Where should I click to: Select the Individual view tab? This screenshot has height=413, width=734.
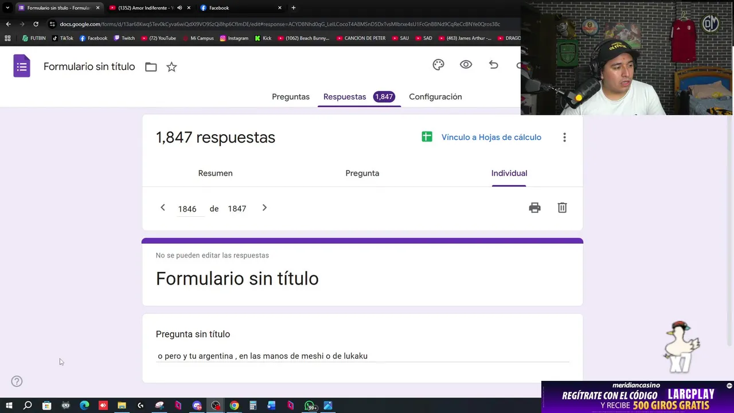[x=509, y=173]
